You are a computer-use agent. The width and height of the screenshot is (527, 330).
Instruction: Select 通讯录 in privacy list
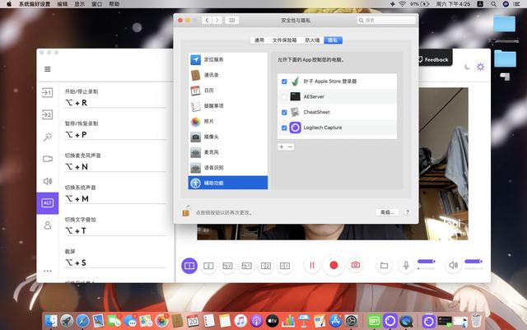coord(228,75)
